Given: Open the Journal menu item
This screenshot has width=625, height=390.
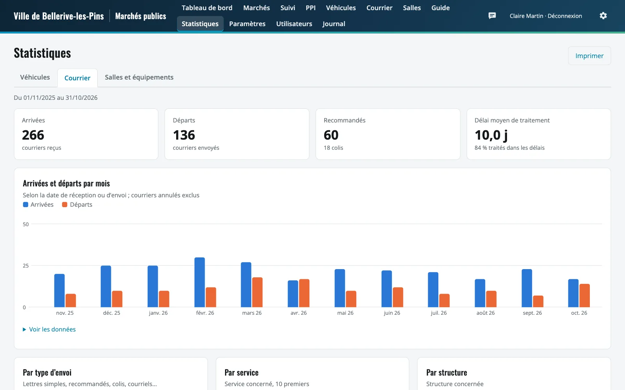Looking at the screenshot, I should (x=334, y=24).
